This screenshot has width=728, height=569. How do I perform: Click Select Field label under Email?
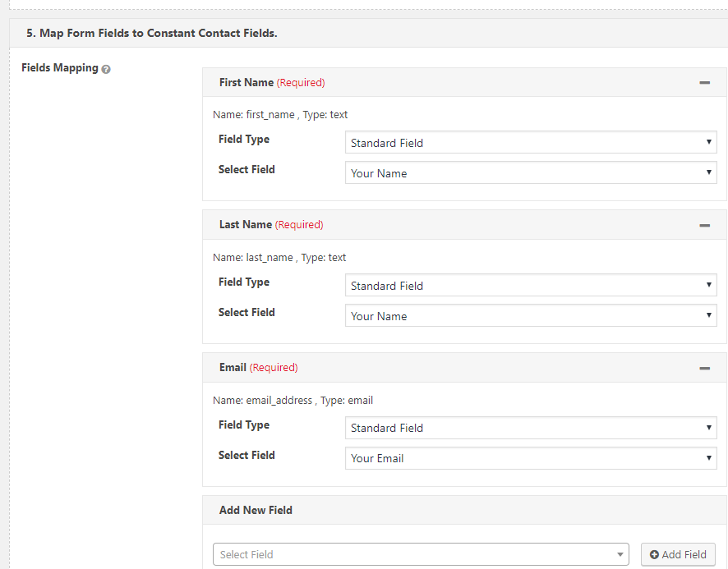tap(247, 456)
